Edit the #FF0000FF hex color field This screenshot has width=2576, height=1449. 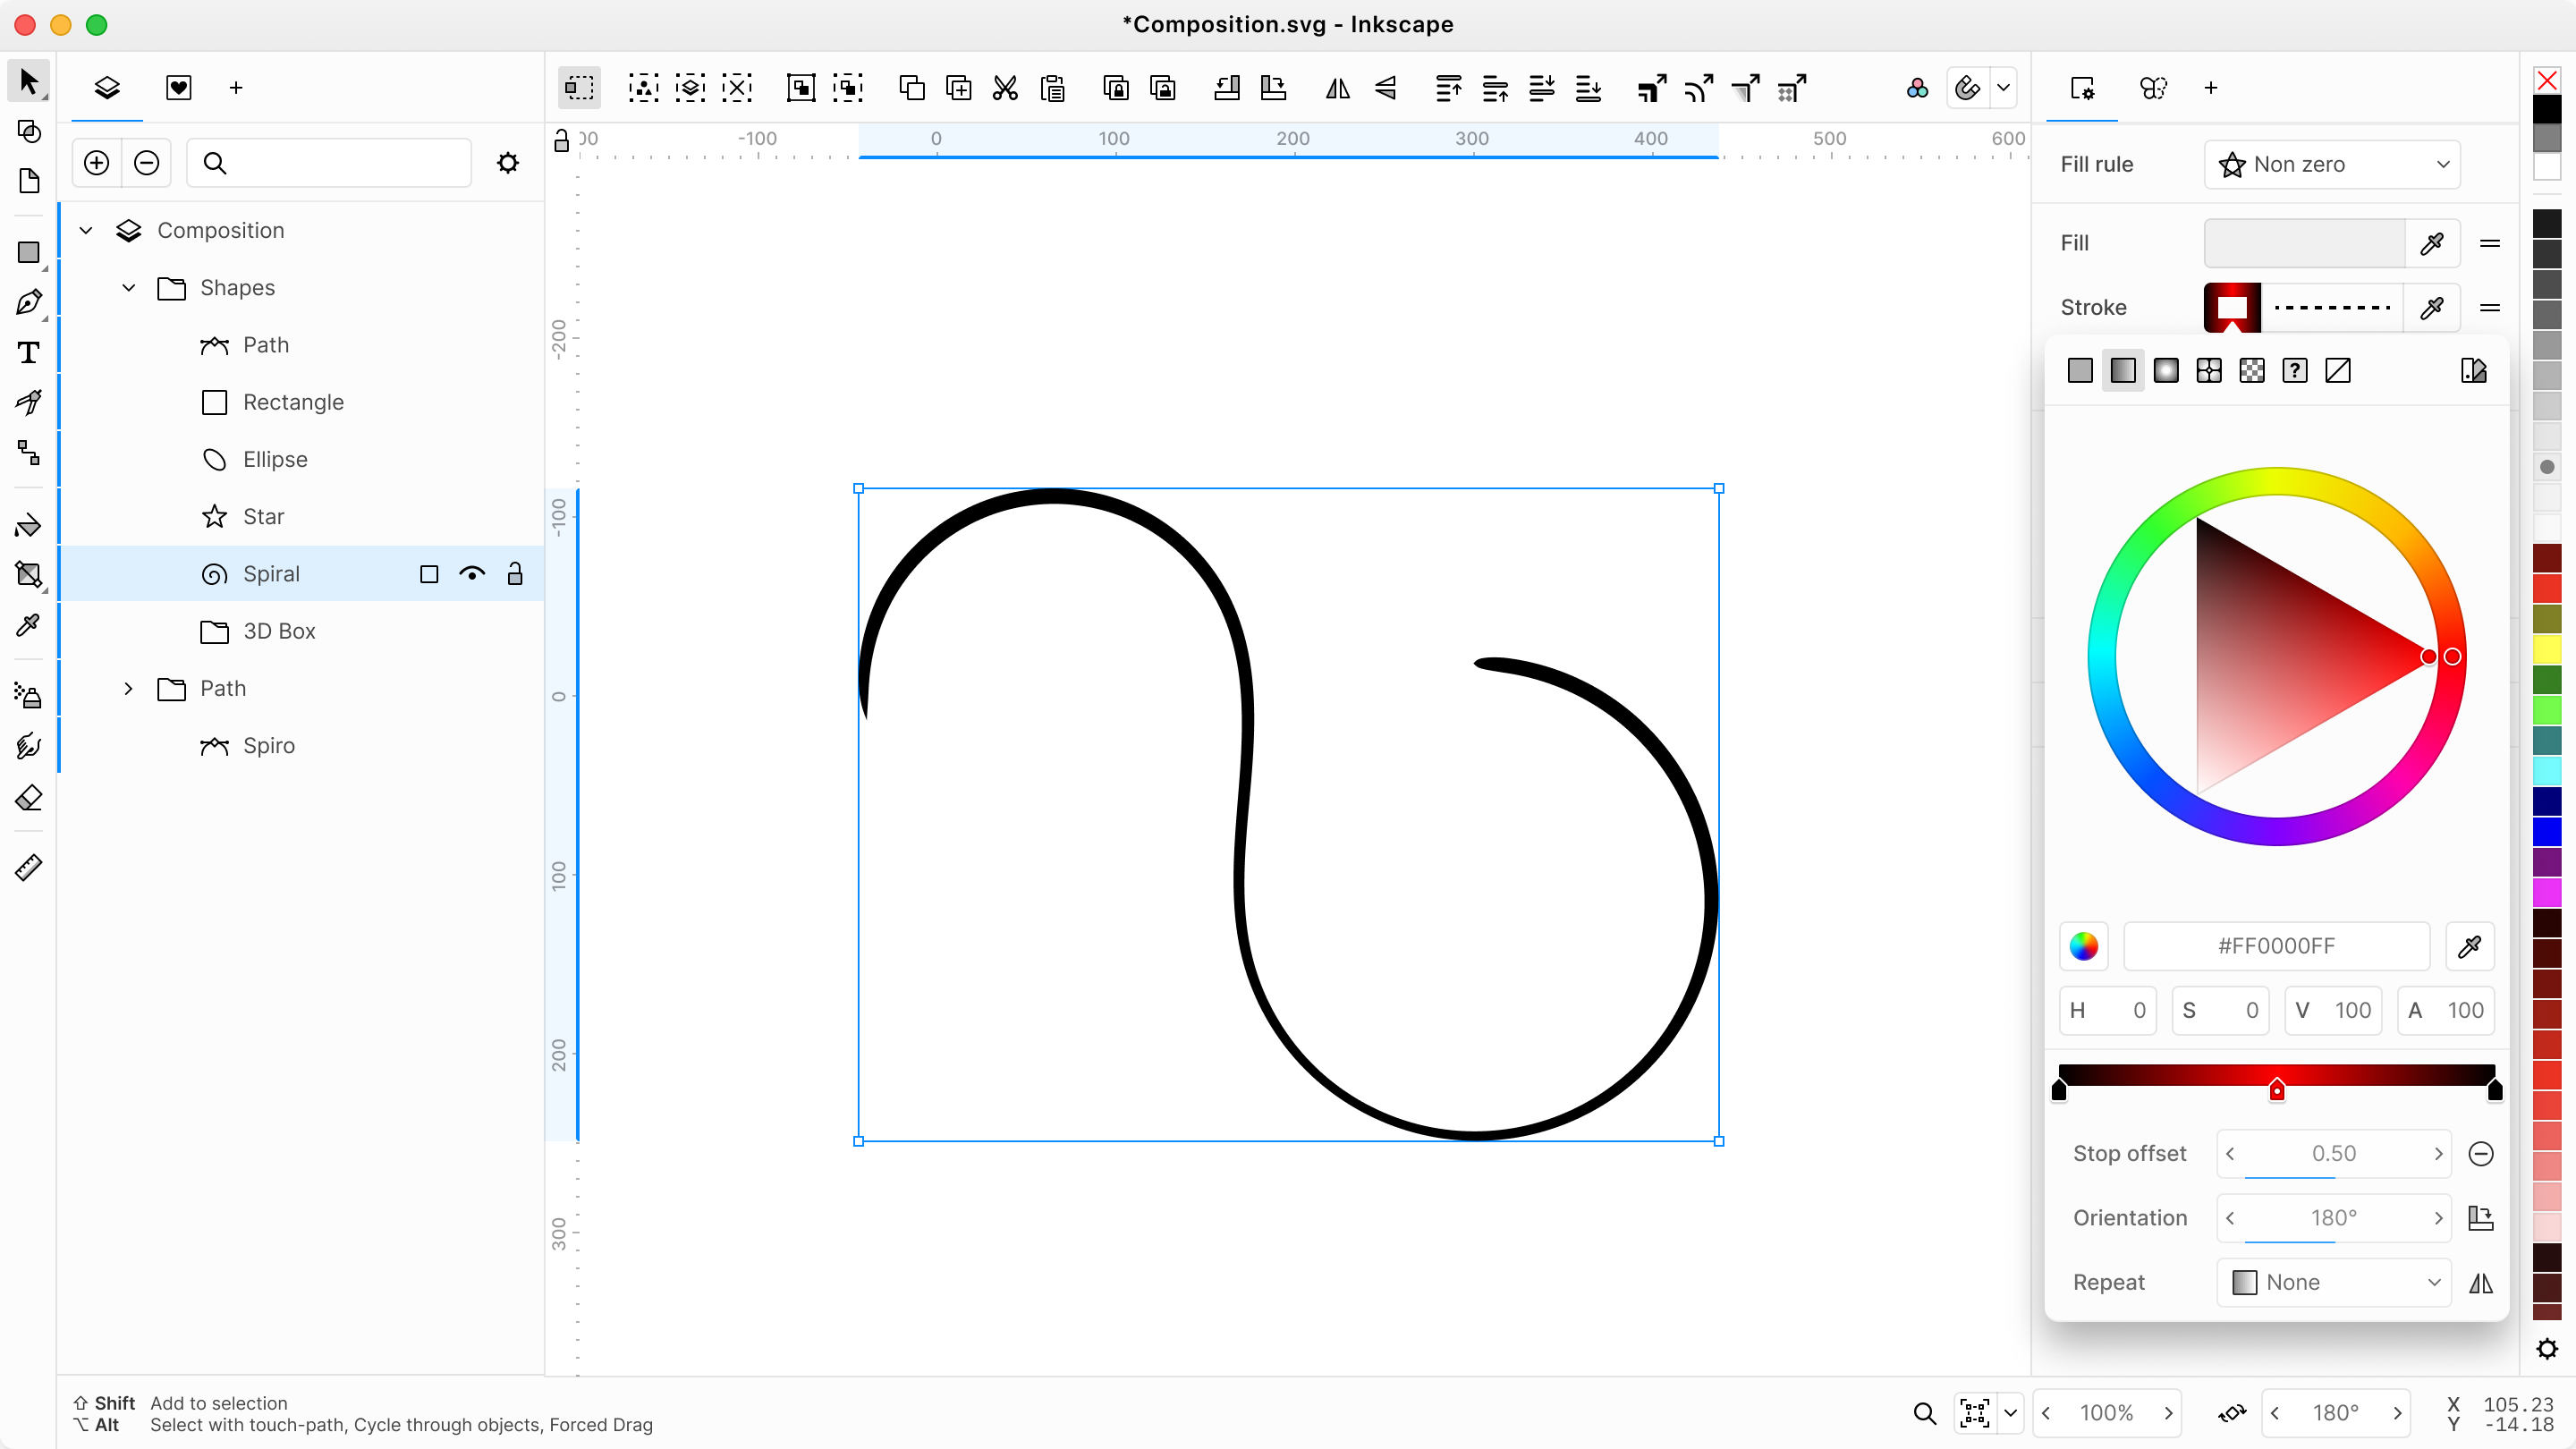(2277, 946)
